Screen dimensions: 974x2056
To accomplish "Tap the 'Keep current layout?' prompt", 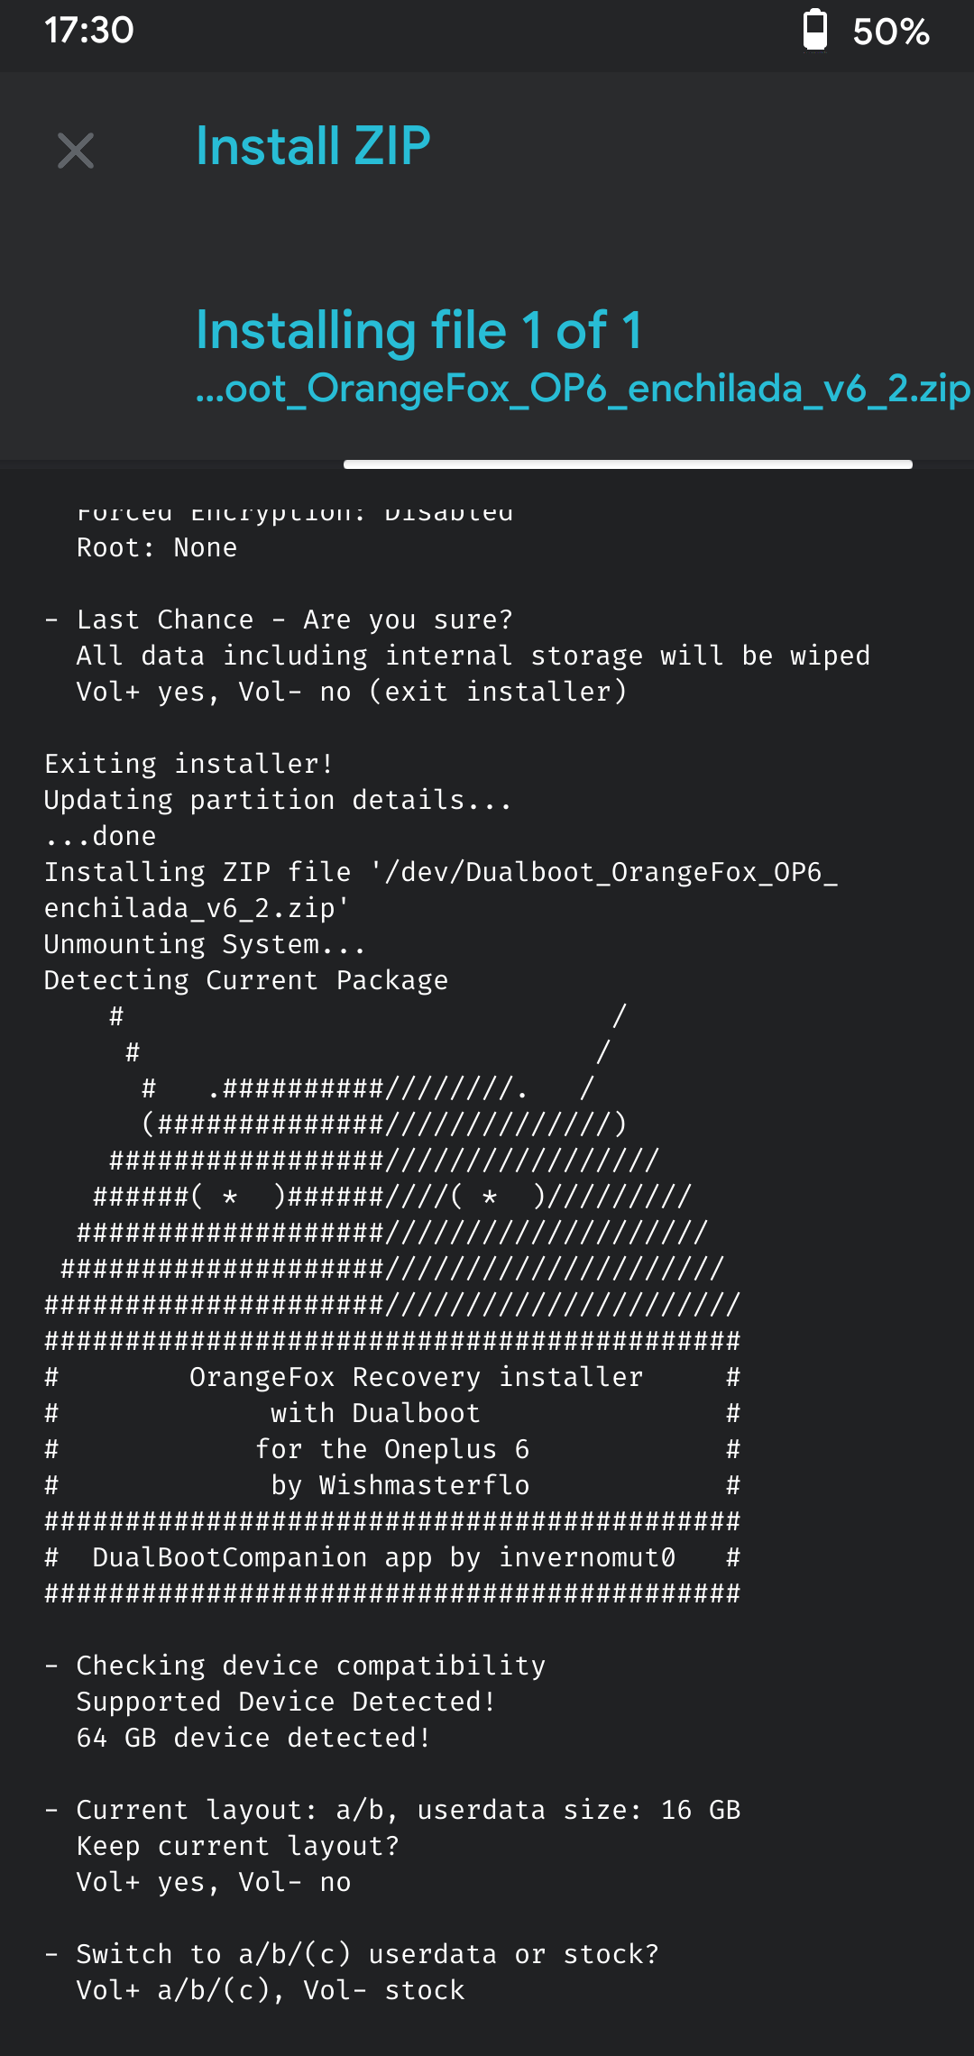I will (x=237, y=1847).
